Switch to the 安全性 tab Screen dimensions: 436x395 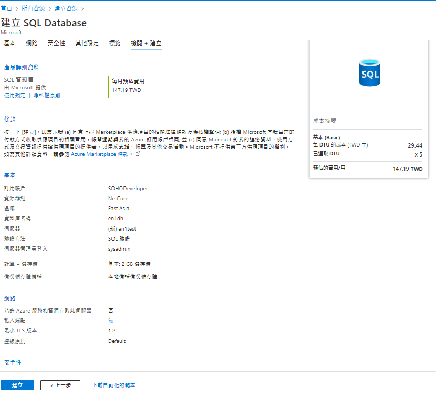[x=56, y=43]
